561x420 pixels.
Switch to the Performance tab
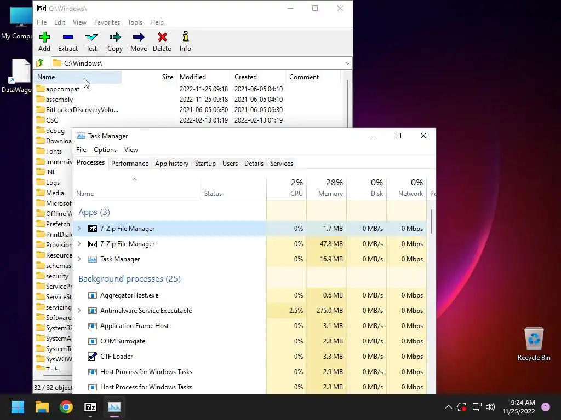pos(129,163)
